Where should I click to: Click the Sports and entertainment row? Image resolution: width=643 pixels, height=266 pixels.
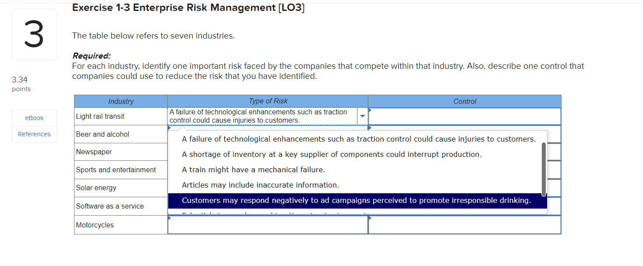point(116,170)
